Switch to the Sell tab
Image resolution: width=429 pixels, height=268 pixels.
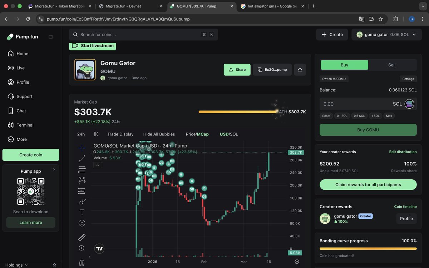click(392, 65)
